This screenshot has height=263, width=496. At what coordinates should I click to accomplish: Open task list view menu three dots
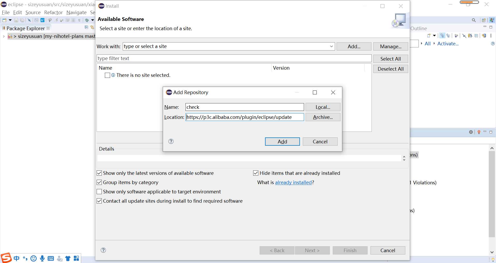[491, 36]
